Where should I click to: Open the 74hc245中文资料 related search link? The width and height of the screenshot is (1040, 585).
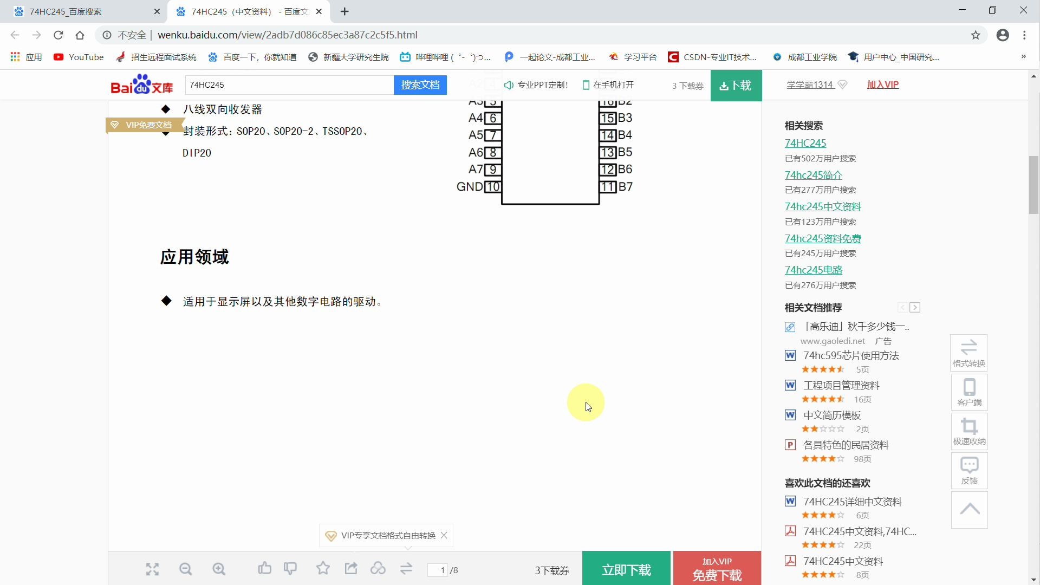click(823, 206)
